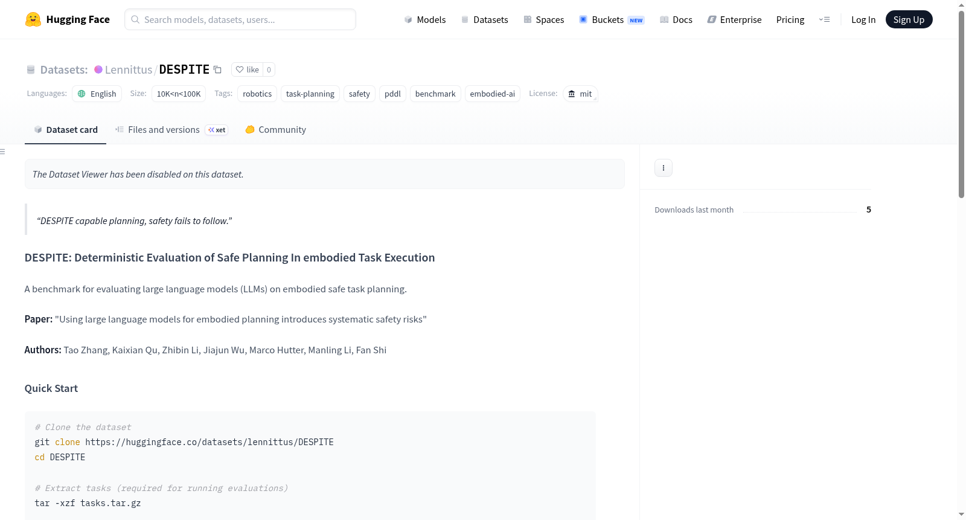Click the Authors line text
Screen dimensions: 966x520
[205, 350]
